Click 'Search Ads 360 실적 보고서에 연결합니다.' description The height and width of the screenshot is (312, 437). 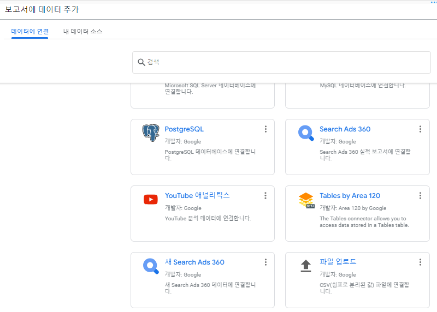point(365,155)
